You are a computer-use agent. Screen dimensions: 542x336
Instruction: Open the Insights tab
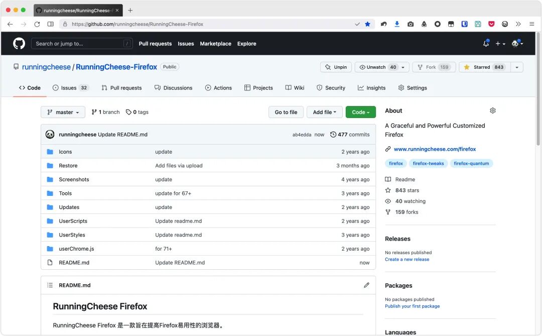(x=371, y=88)
